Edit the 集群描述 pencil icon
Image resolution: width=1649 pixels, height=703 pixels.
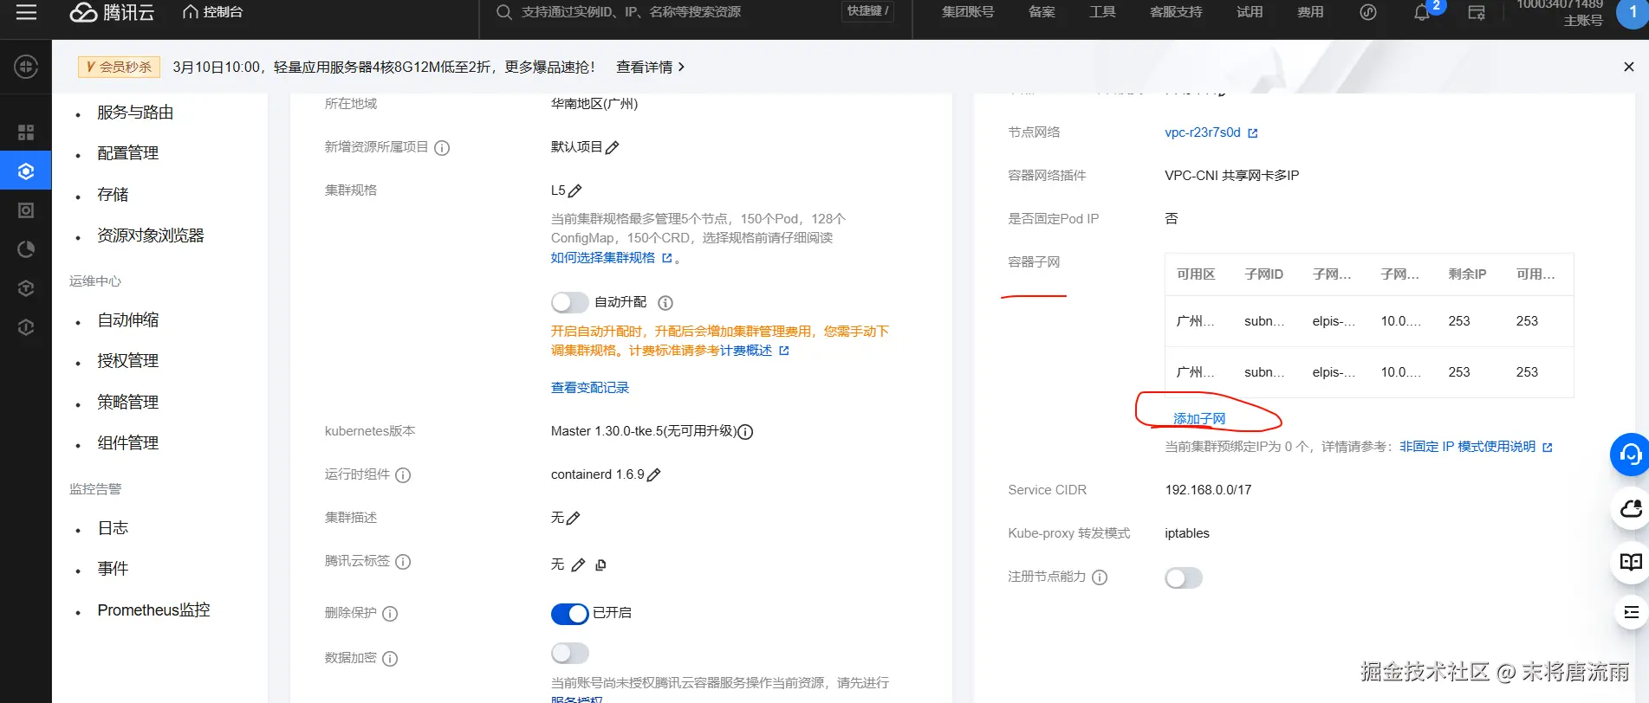point(573,518)
